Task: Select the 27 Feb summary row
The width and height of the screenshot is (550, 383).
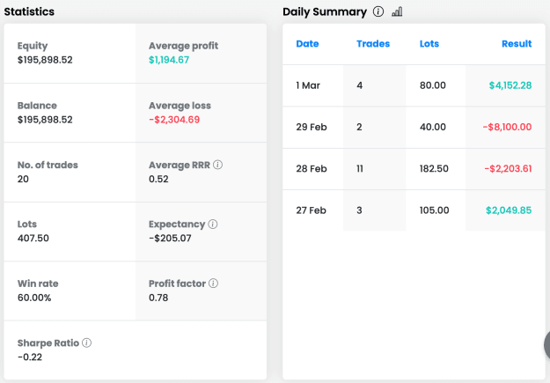Action: (414, 210)
